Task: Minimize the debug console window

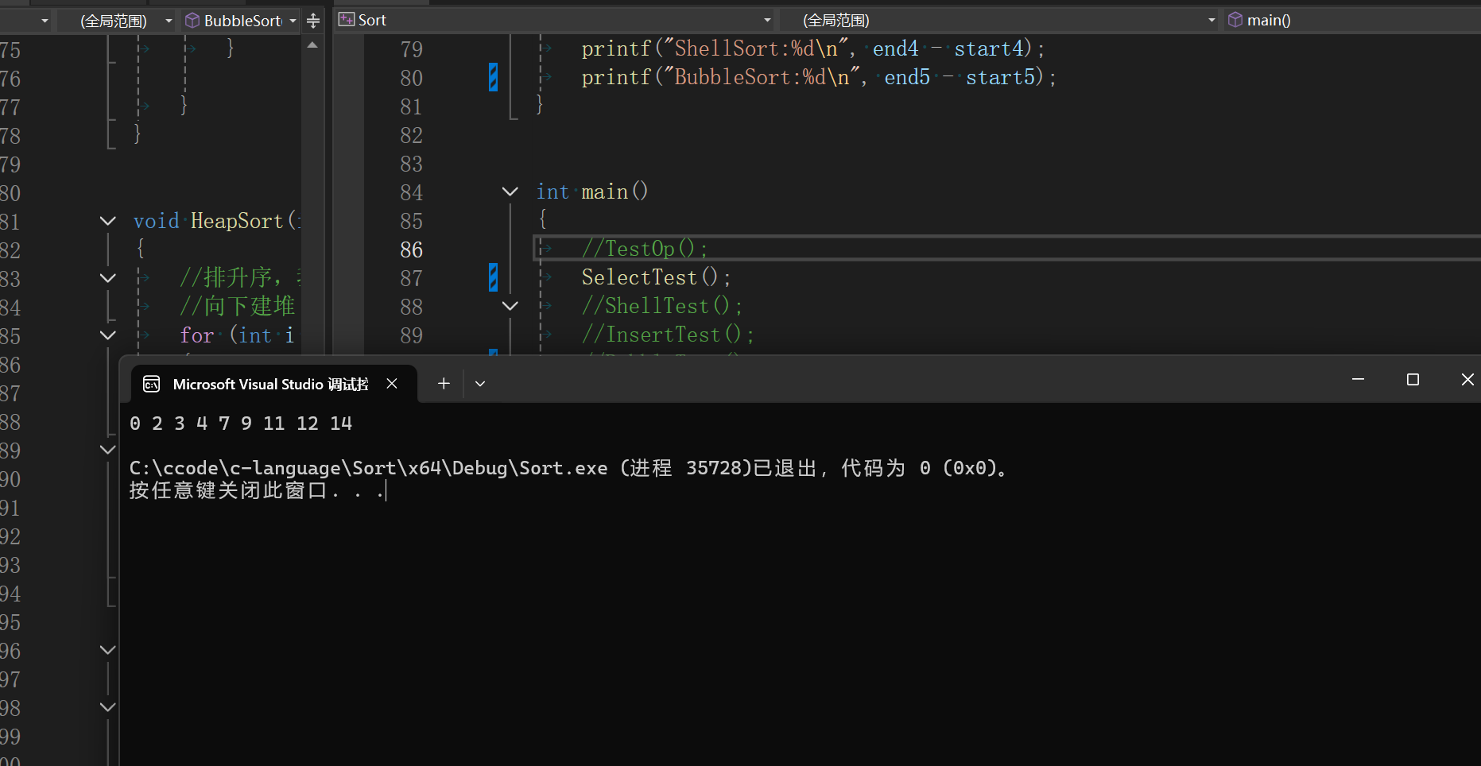Action: (1358, 380)
